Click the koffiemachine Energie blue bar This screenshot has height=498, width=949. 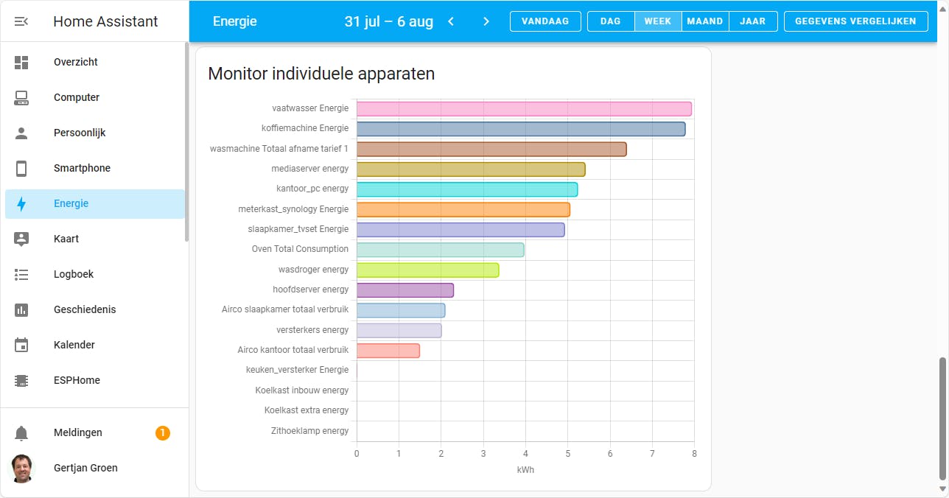pos(521,129)
